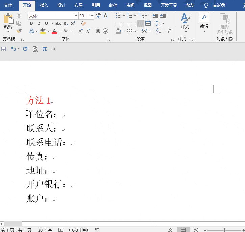Open the line spacing dropdown

tap(160, 23)
